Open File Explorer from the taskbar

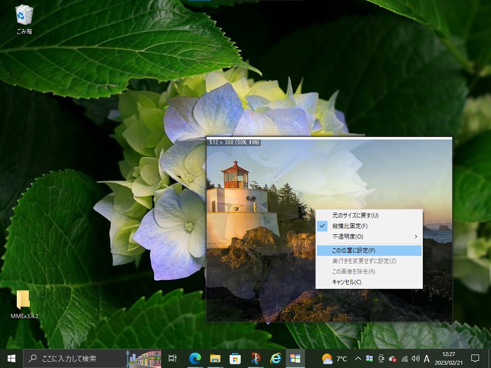[215, 358]
